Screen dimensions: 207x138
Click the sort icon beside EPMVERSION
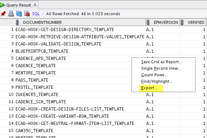coord(148,22)
